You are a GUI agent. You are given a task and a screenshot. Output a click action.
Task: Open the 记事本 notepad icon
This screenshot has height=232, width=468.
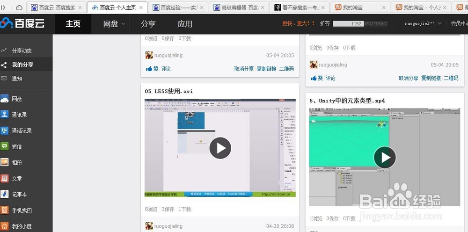(4, 194)
